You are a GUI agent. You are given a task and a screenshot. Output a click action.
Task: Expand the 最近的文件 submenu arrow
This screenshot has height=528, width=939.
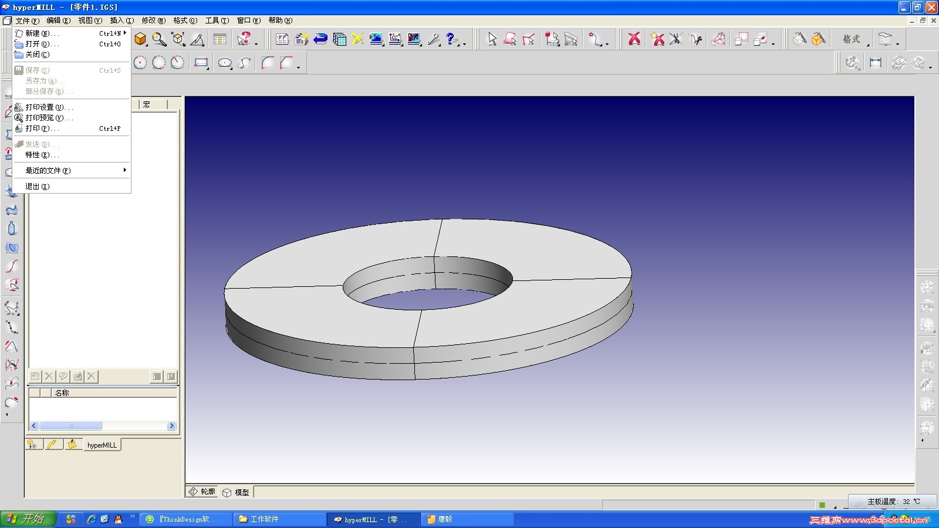pyautogui.click(x=124, y=170)
